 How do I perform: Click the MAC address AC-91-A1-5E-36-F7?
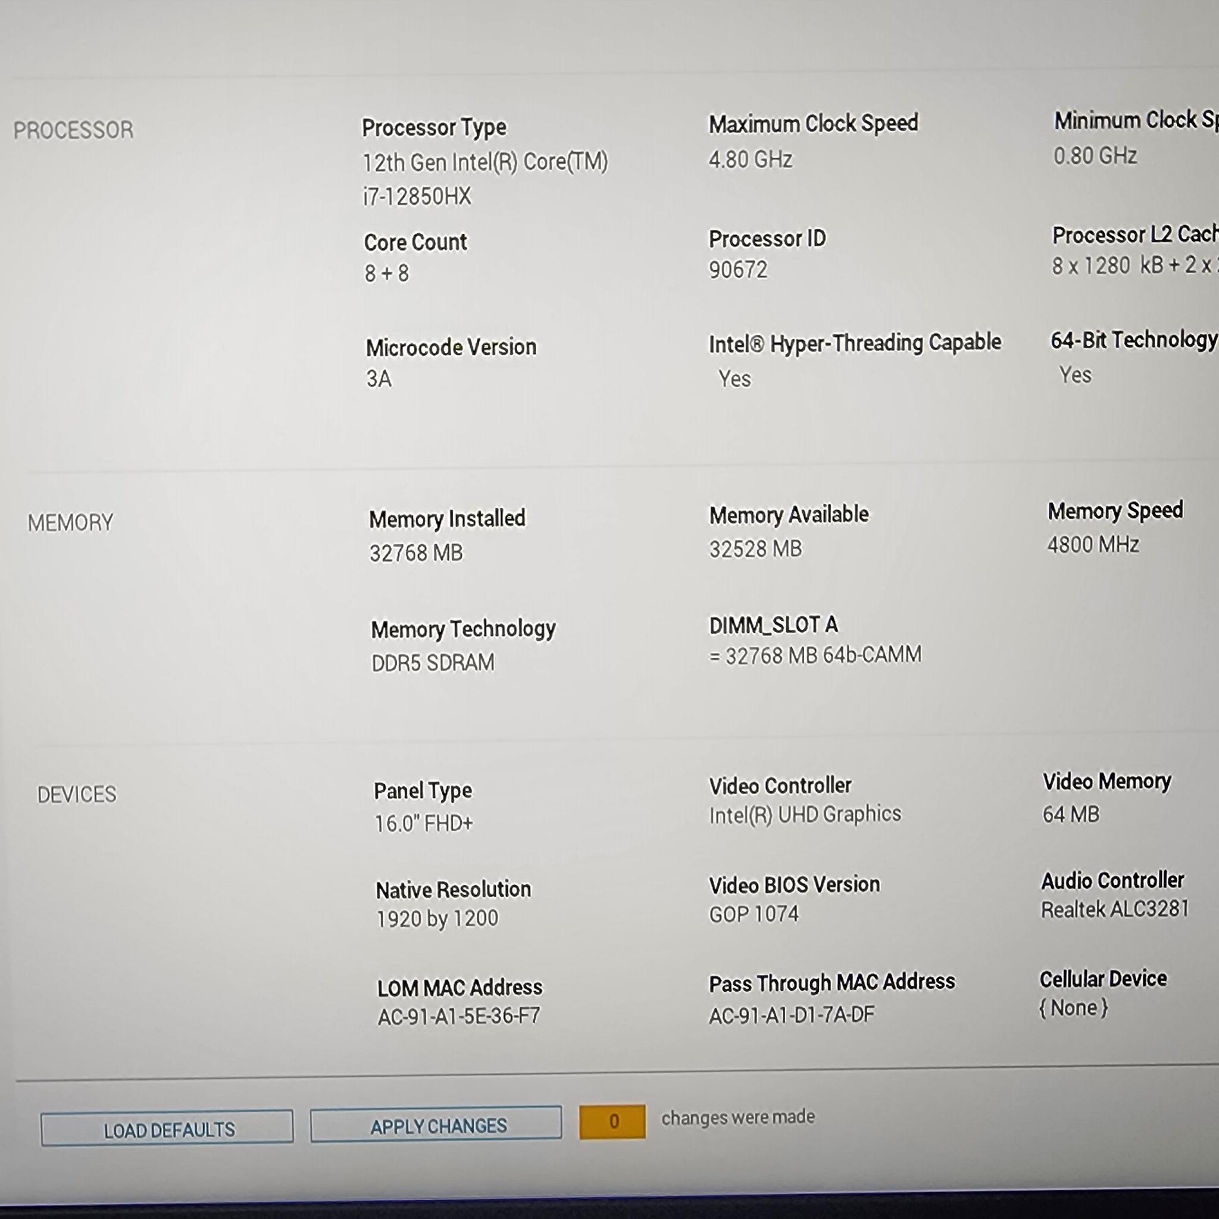[x=460, y=1017]
